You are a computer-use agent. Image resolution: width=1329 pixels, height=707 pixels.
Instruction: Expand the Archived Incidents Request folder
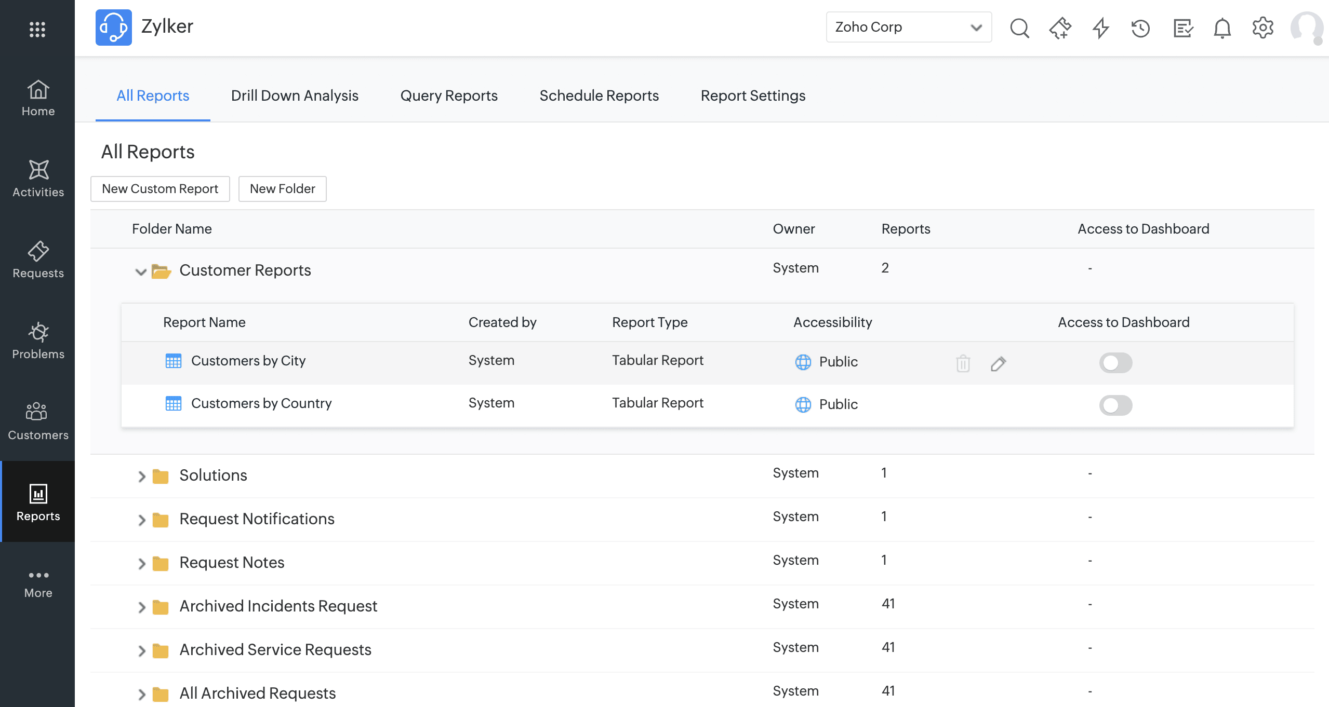[141, 607]
